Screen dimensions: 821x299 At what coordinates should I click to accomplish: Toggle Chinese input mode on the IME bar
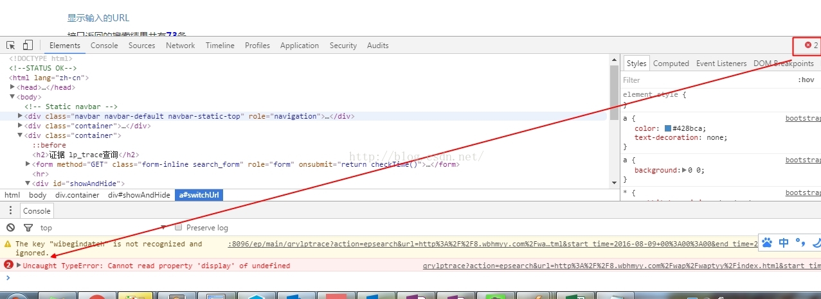(784, 243)
